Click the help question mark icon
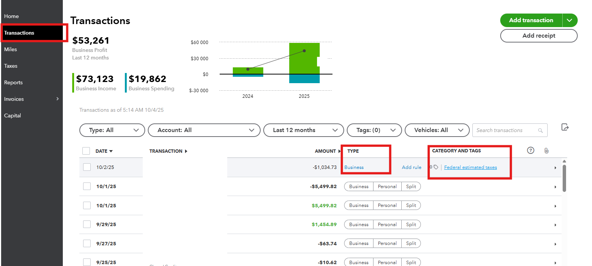 click(x=530, y=150)
